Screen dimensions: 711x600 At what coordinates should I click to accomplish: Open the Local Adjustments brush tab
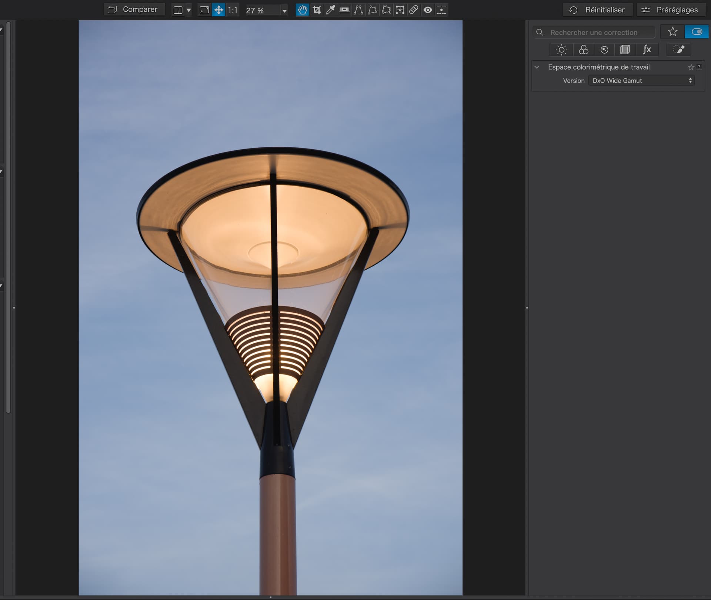(678, 50)
